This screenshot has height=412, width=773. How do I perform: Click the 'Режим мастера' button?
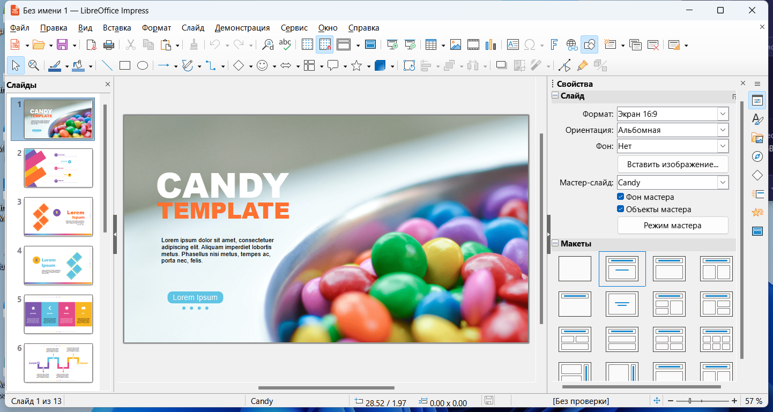(673, 226)
